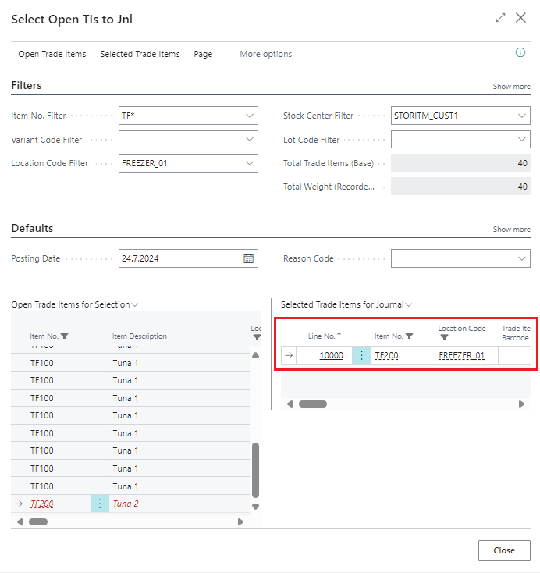This screenshot has width=540, height=573.
Task: Click the Location Code column filter icon
Action: [x=444, y=338]
